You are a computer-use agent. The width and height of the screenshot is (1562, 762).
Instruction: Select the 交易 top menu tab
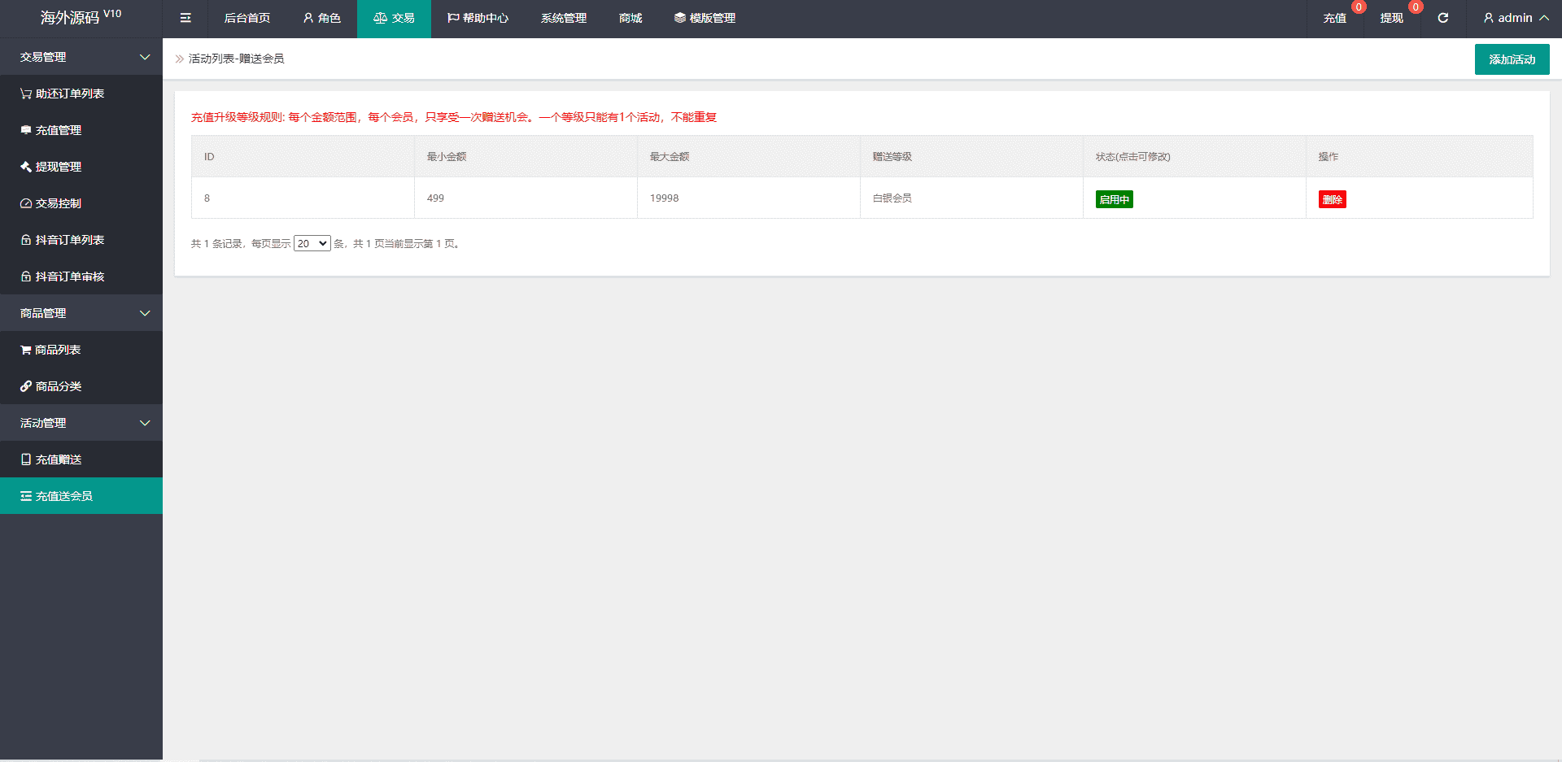[394, 18]
